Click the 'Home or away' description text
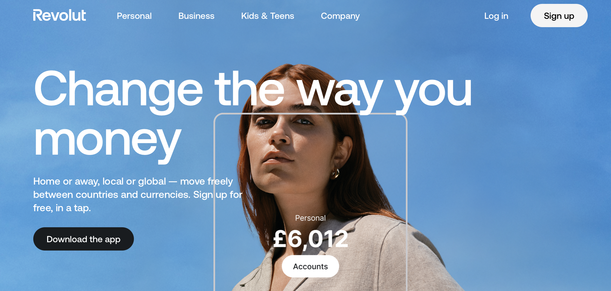The width and height of the screenshot is (611, 291). pos(138,195)
